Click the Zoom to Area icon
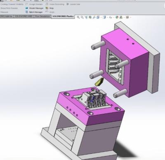165x160 pixels. coord(82,17)
